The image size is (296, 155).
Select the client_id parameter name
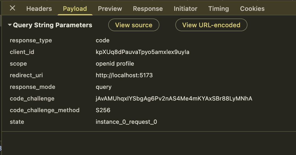22,52
